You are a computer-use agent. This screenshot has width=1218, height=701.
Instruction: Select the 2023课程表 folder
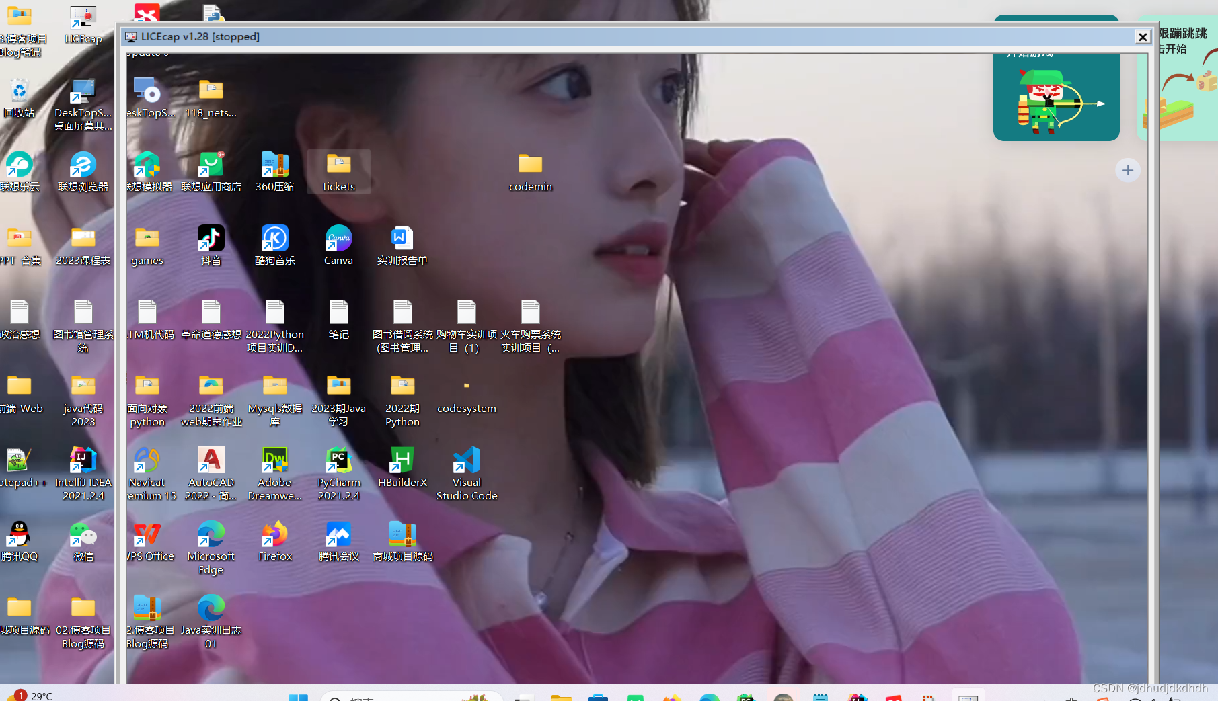pyautogui.click(x=83, y=246)
